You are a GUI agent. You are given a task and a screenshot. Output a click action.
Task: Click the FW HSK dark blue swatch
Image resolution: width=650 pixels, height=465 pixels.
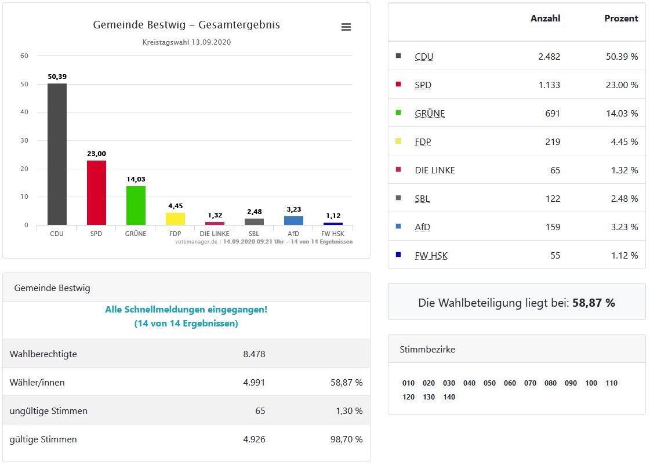(x=398, y=255)
